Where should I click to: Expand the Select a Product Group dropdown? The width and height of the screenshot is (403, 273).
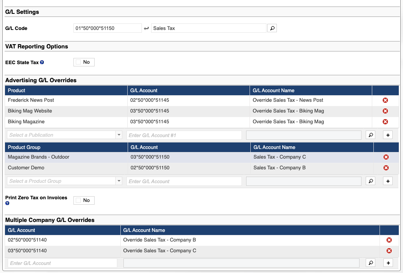pyautogui.click(x=118, y=181)
